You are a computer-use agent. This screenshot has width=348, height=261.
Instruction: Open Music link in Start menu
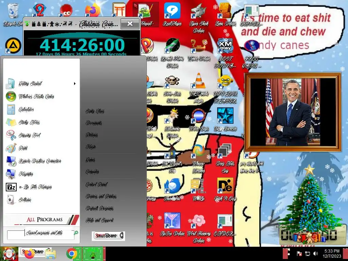click(90, 146)
